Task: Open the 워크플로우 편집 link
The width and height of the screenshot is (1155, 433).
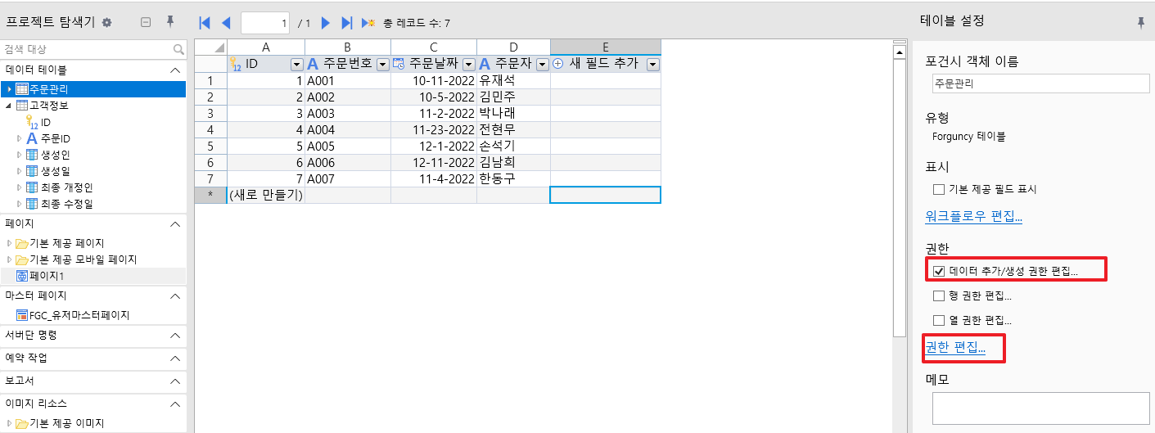Action: point(973,217)
